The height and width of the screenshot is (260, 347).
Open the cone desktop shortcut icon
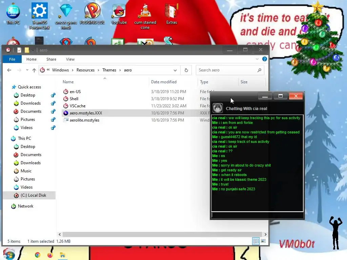coord(145,16)
